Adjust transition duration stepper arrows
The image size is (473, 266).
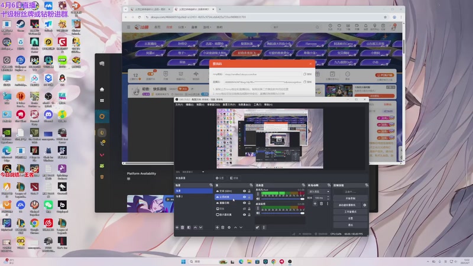(328, 198)
